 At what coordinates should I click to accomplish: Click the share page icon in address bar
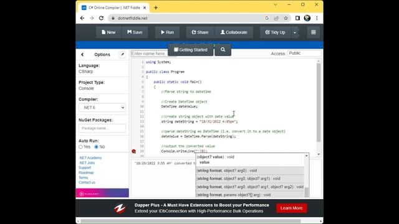pyautogui.click(x=276, y=18)
